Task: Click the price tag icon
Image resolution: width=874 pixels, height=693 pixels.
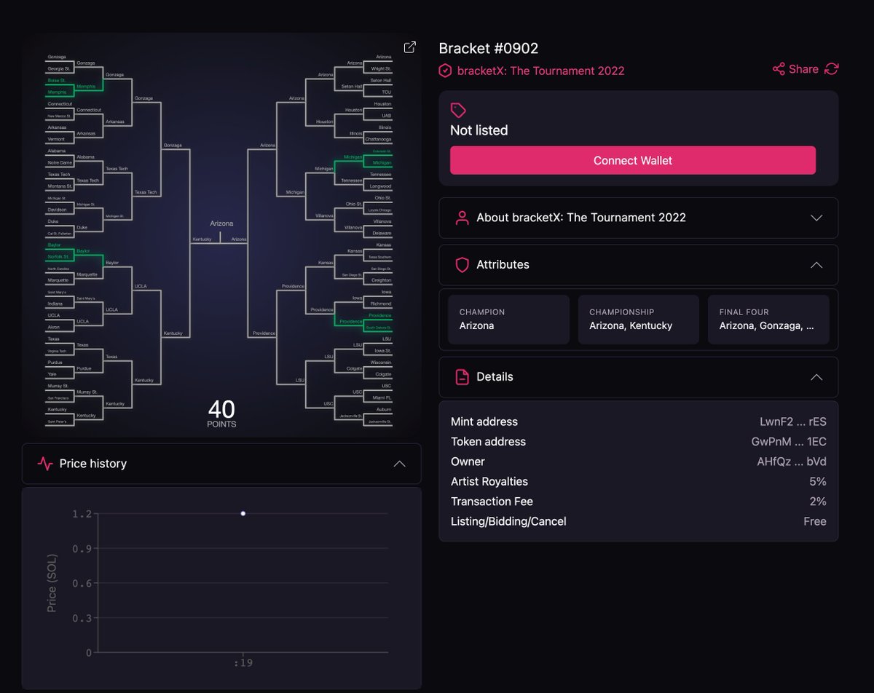Action: click(x=458, y=111)
